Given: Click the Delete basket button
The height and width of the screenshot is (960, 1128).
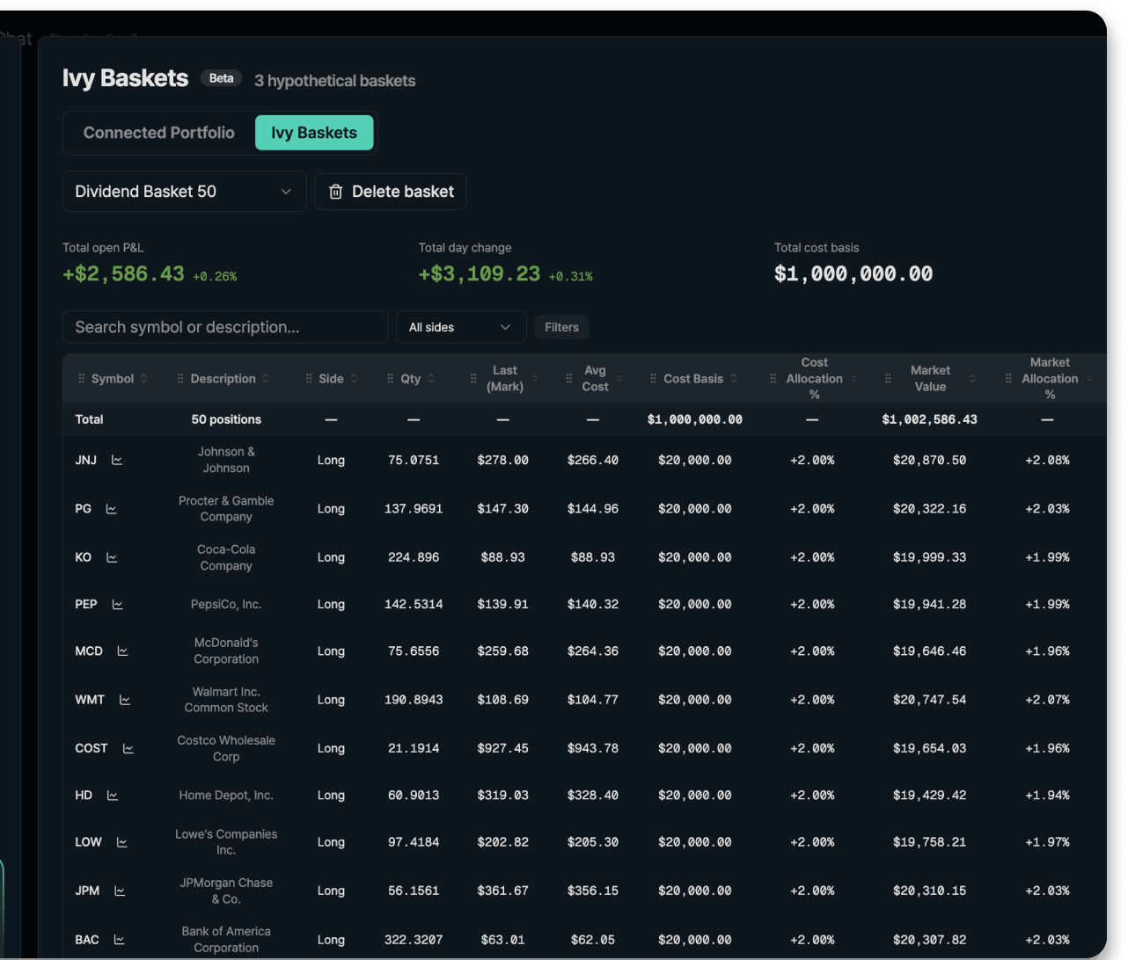Looking at the screenshot, I should [x=391, y=192].
